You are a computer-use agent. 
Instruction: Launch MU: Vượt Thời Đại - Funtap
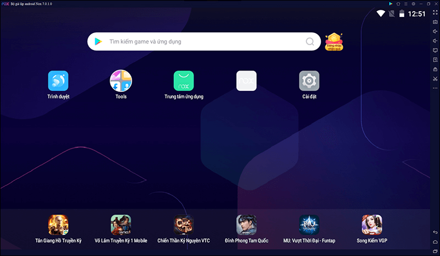(309, 225)
